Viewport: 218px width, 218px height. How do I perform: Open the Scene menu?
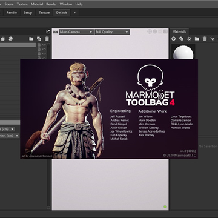pyautogui.click(x=9, y=4)
